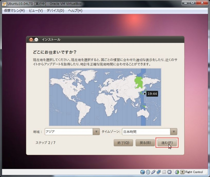Click Australia on the world map
This screenshot has height=177, width=210.
click(x=143, y=114)
